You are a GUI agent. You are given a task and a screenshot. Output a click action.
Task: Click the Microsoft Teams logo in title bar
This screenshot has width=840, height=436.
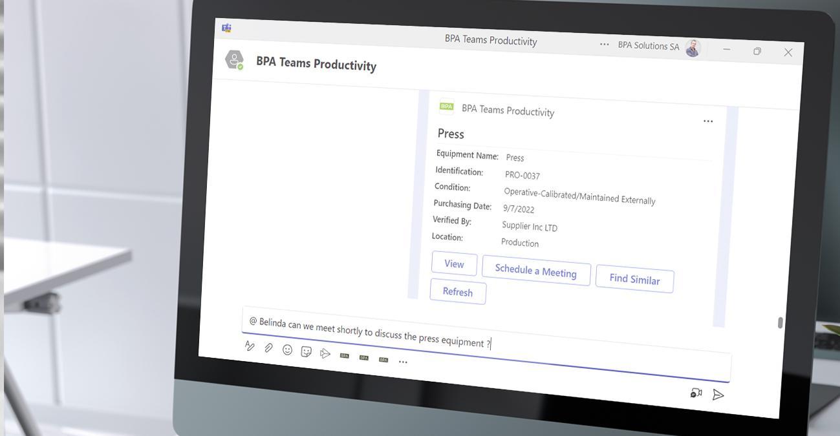coord(226,28)
